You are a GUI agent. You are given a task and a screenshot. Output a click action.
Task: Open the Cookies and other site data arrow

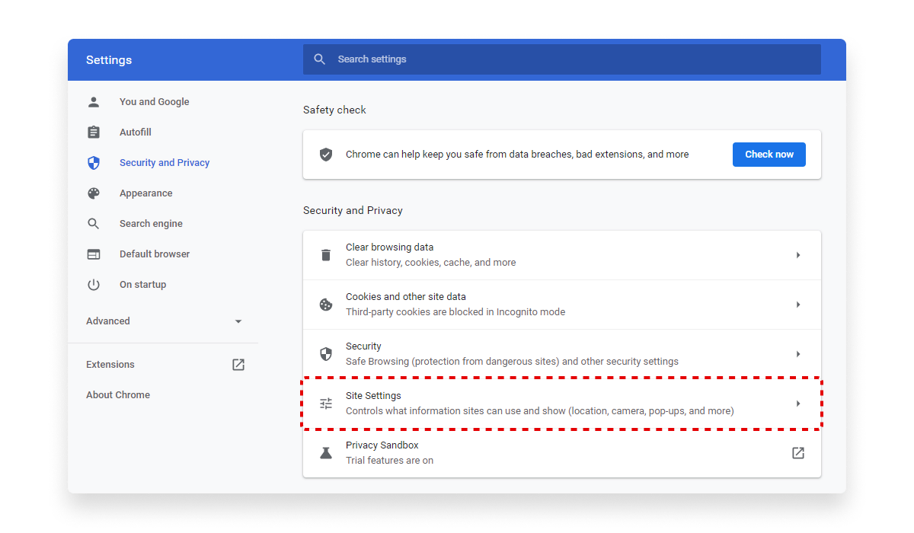tap(798, 304)
